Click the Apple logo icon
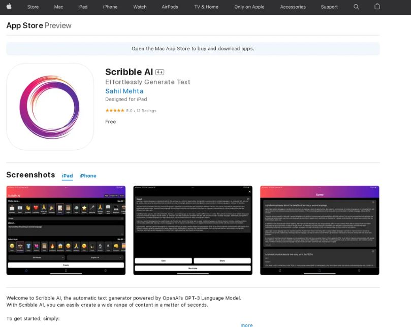 tap(9, 7)
